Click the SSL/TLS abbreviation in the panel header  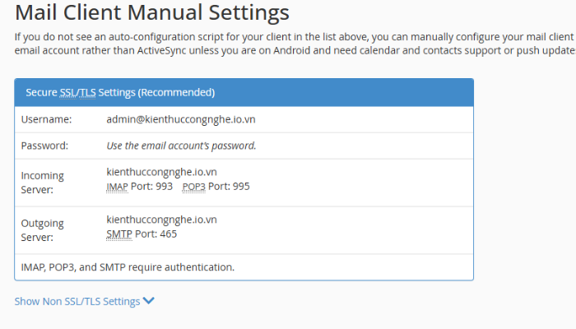coord(77,92)
